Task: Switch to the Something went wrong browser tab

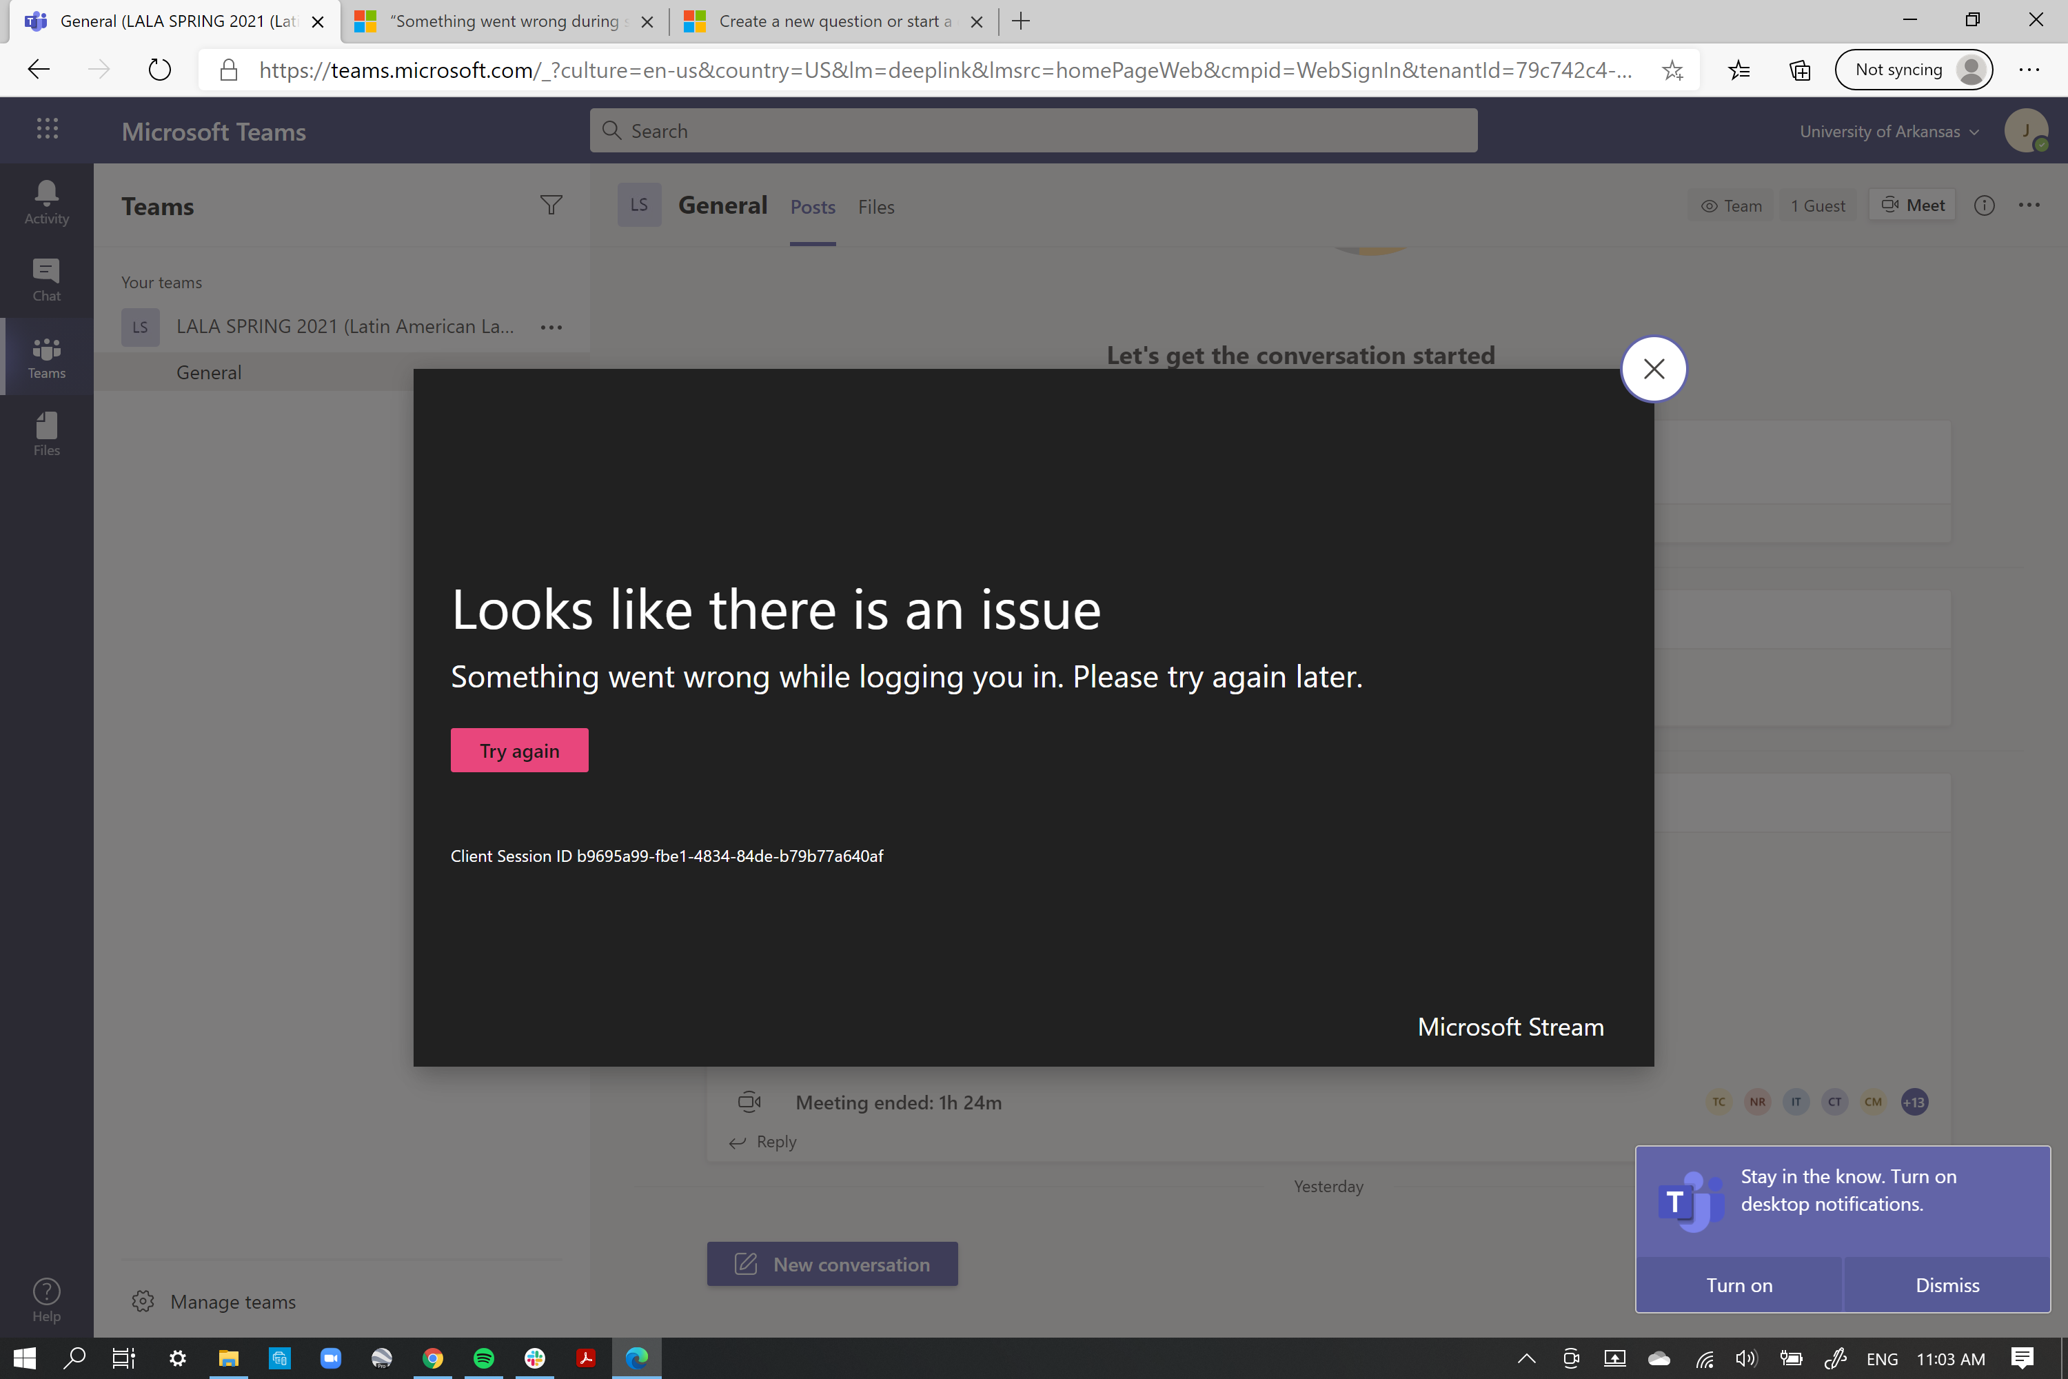Action: click(x=504, y=21)
